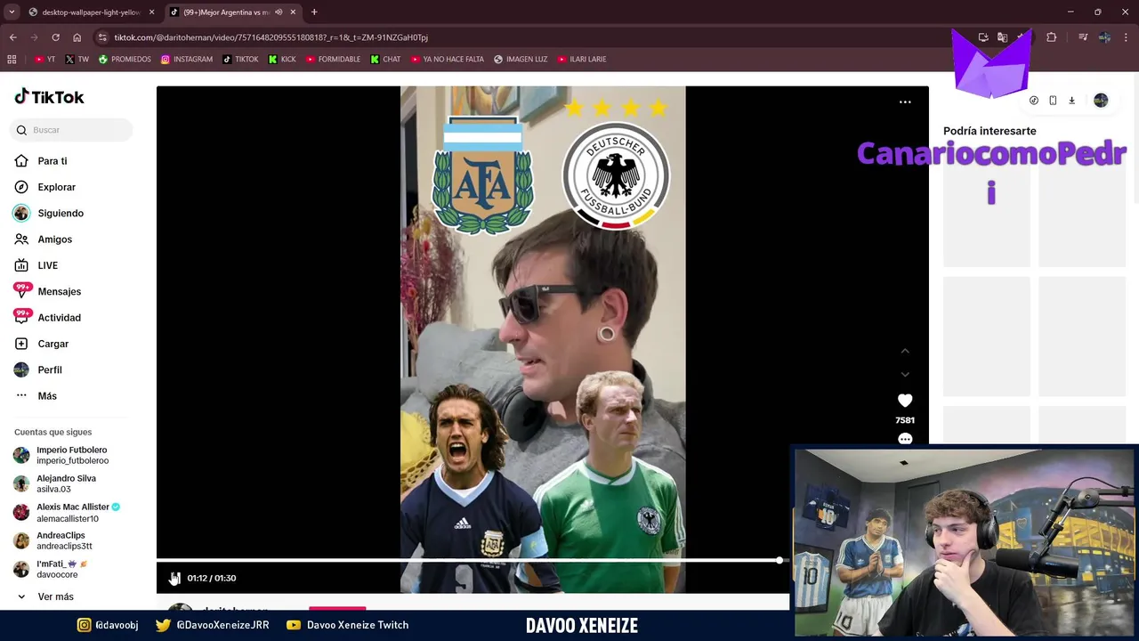Switch to the desktop-wallpaper-light-yellow tab
Viewport: 1139px width, 641px height.
coord(89,12)
